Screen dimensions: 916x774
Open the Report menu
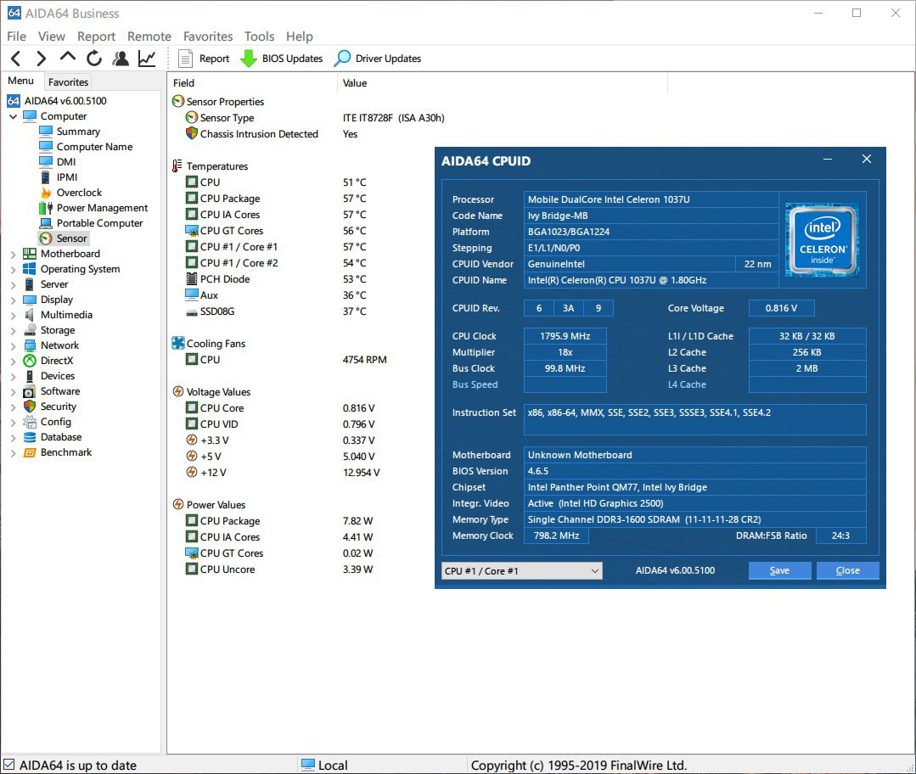[97, 36]
